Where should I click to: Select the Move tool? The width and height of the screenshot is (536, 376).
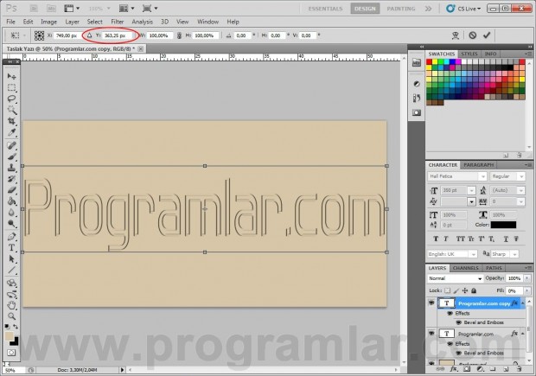11,76
